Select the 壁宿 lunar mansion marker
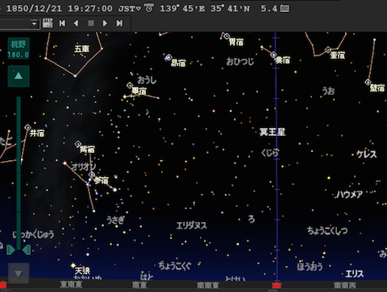387x292 pixels. [x=368, y=82]
